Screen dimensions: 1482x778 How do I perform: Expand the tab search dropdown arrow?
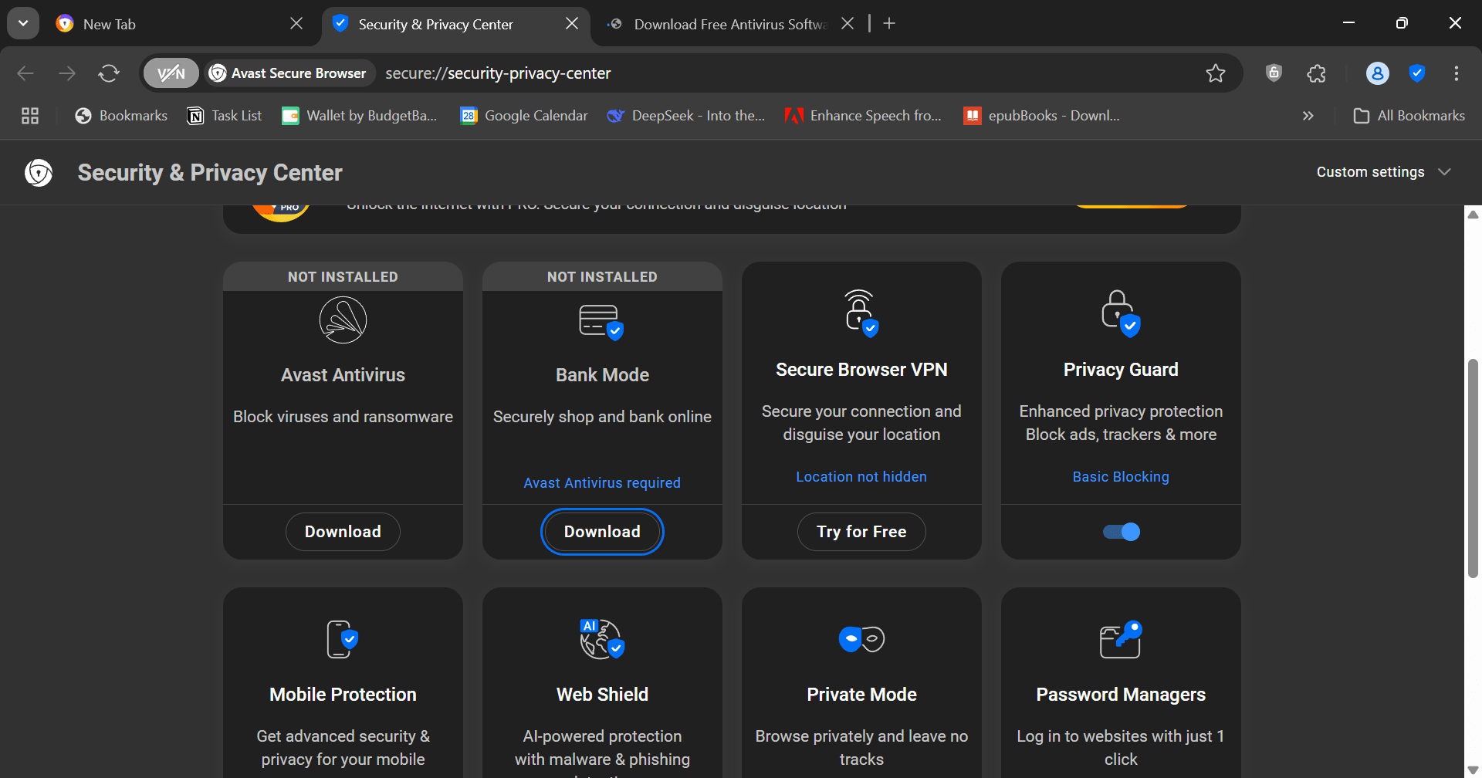[23, 24]
